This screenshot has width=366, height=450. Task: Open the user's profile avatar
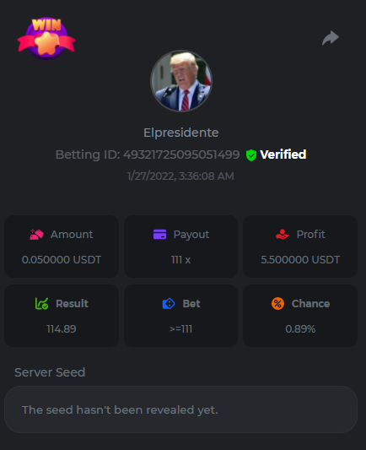coord(181,81)
